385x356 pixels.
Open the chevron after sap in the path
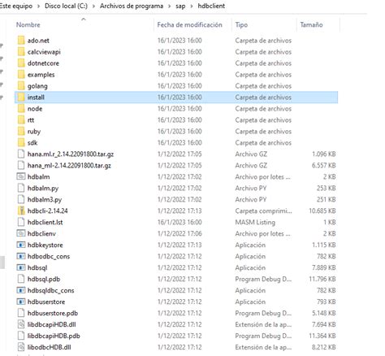point(192,6)
